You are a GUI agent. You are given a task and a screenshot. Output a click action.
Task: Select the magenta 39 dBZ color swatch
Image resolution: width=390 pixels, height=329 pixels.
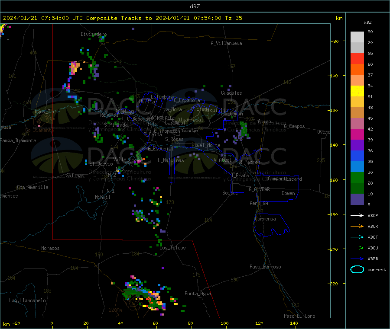pos(357,134)
